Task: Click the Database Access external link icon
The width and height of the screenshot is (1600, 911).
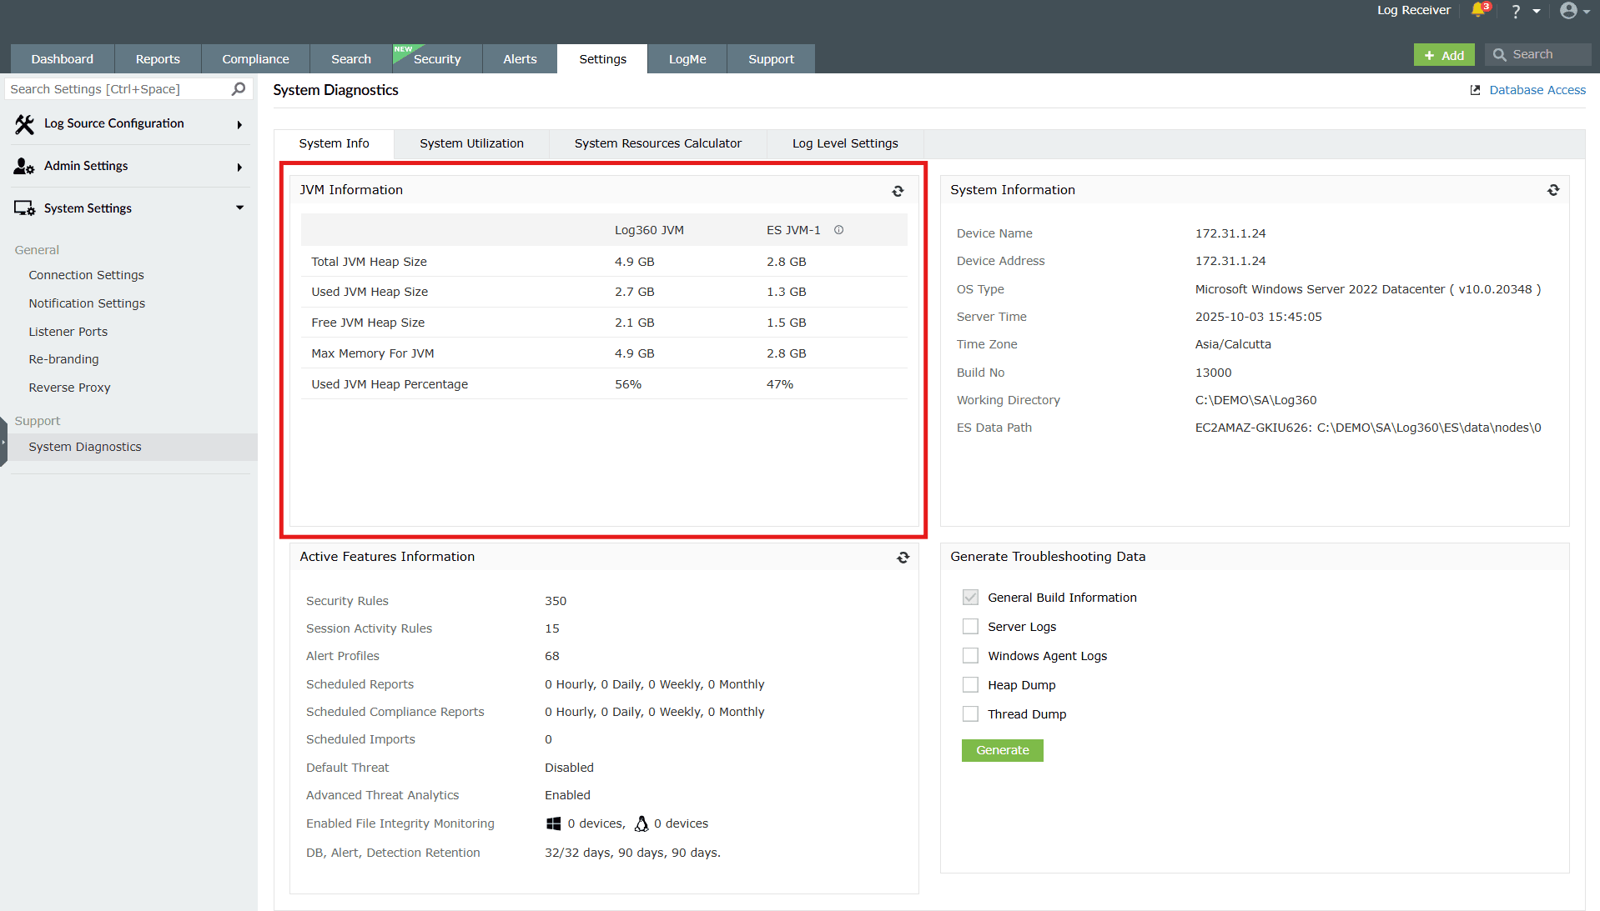Action: [x=1475, y=90]
